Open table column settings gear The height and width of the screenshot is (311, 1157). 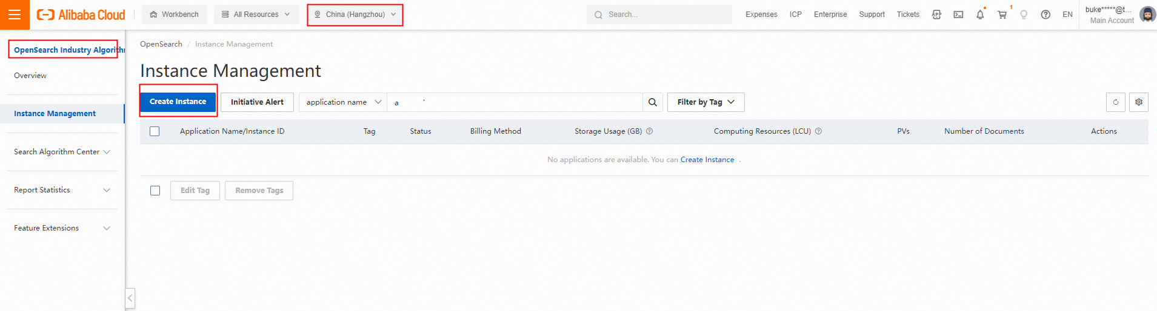pos(1139,102)
